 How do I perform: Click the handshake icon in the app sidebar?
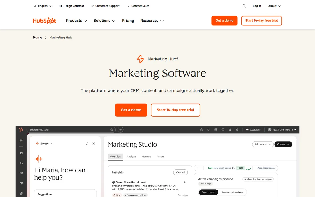21,173
